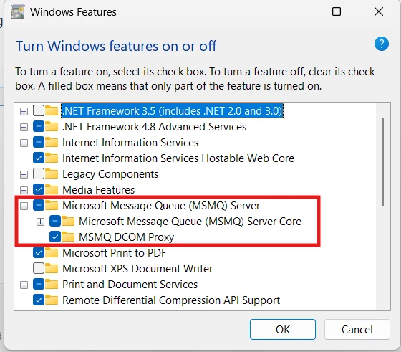The width and height of the screenshot is (401, 352).
Task: Click the Cancel button
Action: (x=357, y=330)
